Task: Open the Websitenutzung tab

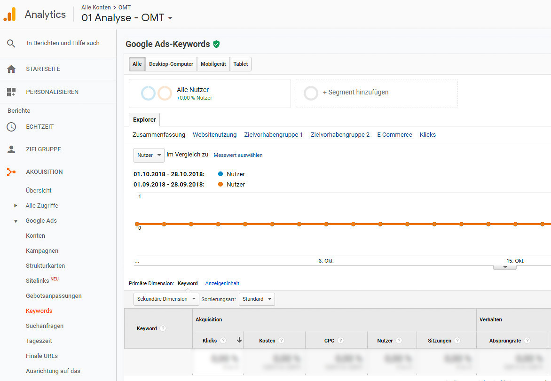Action: (214, 135)
